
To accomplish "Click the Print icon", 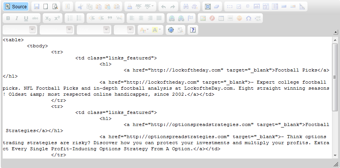I will [x=129, y=7].
